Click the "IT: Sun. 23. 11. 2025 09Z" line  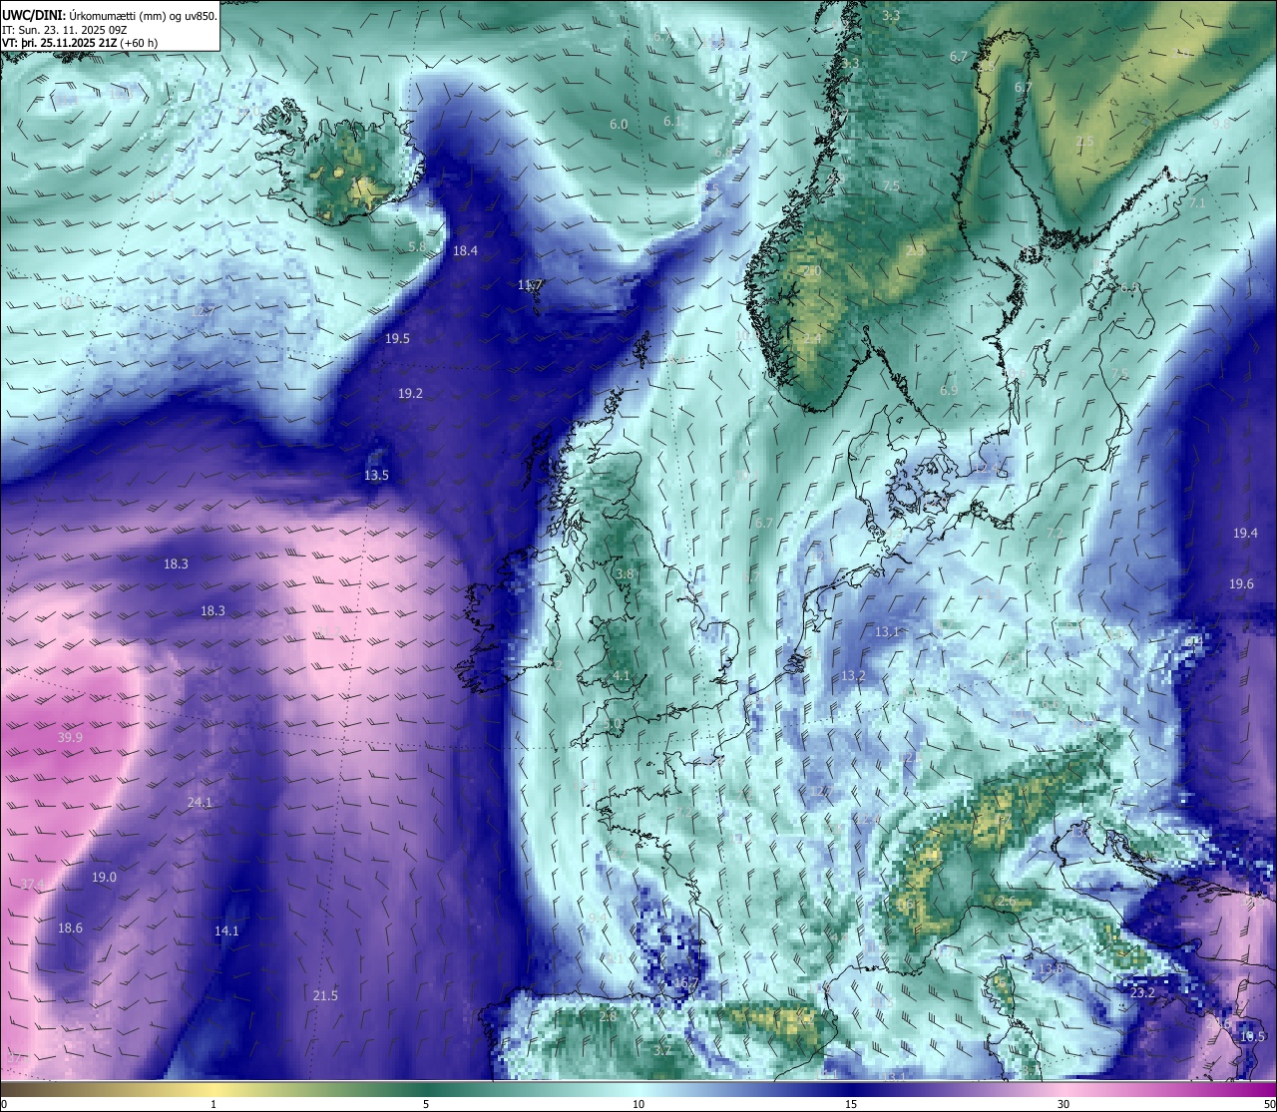65,29
